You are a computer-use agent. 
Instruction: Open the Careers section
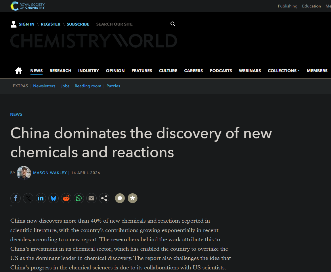pos(193,71)
